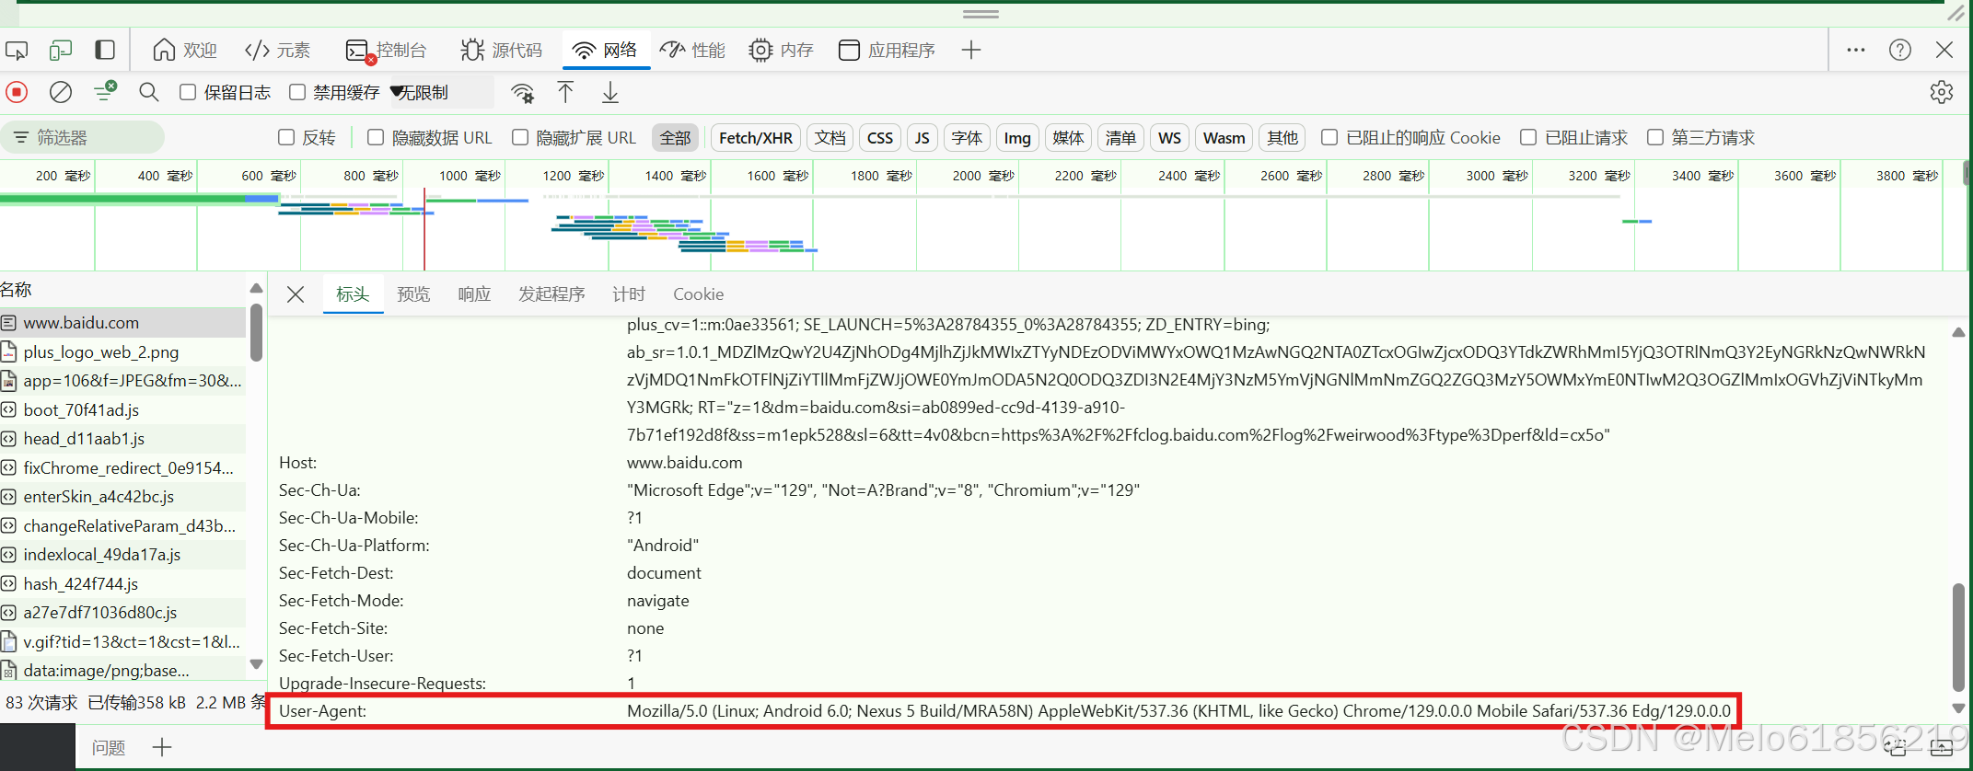The height and width of the screenshot is (771, 1973).
Task: Open the 应用程序 application tab
Action: point(888,50)
